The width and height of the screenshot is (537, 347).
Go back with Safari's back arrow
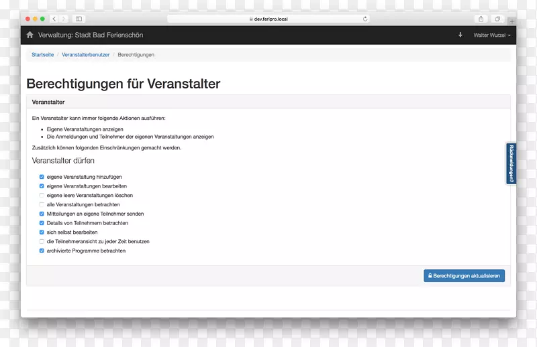54,19
